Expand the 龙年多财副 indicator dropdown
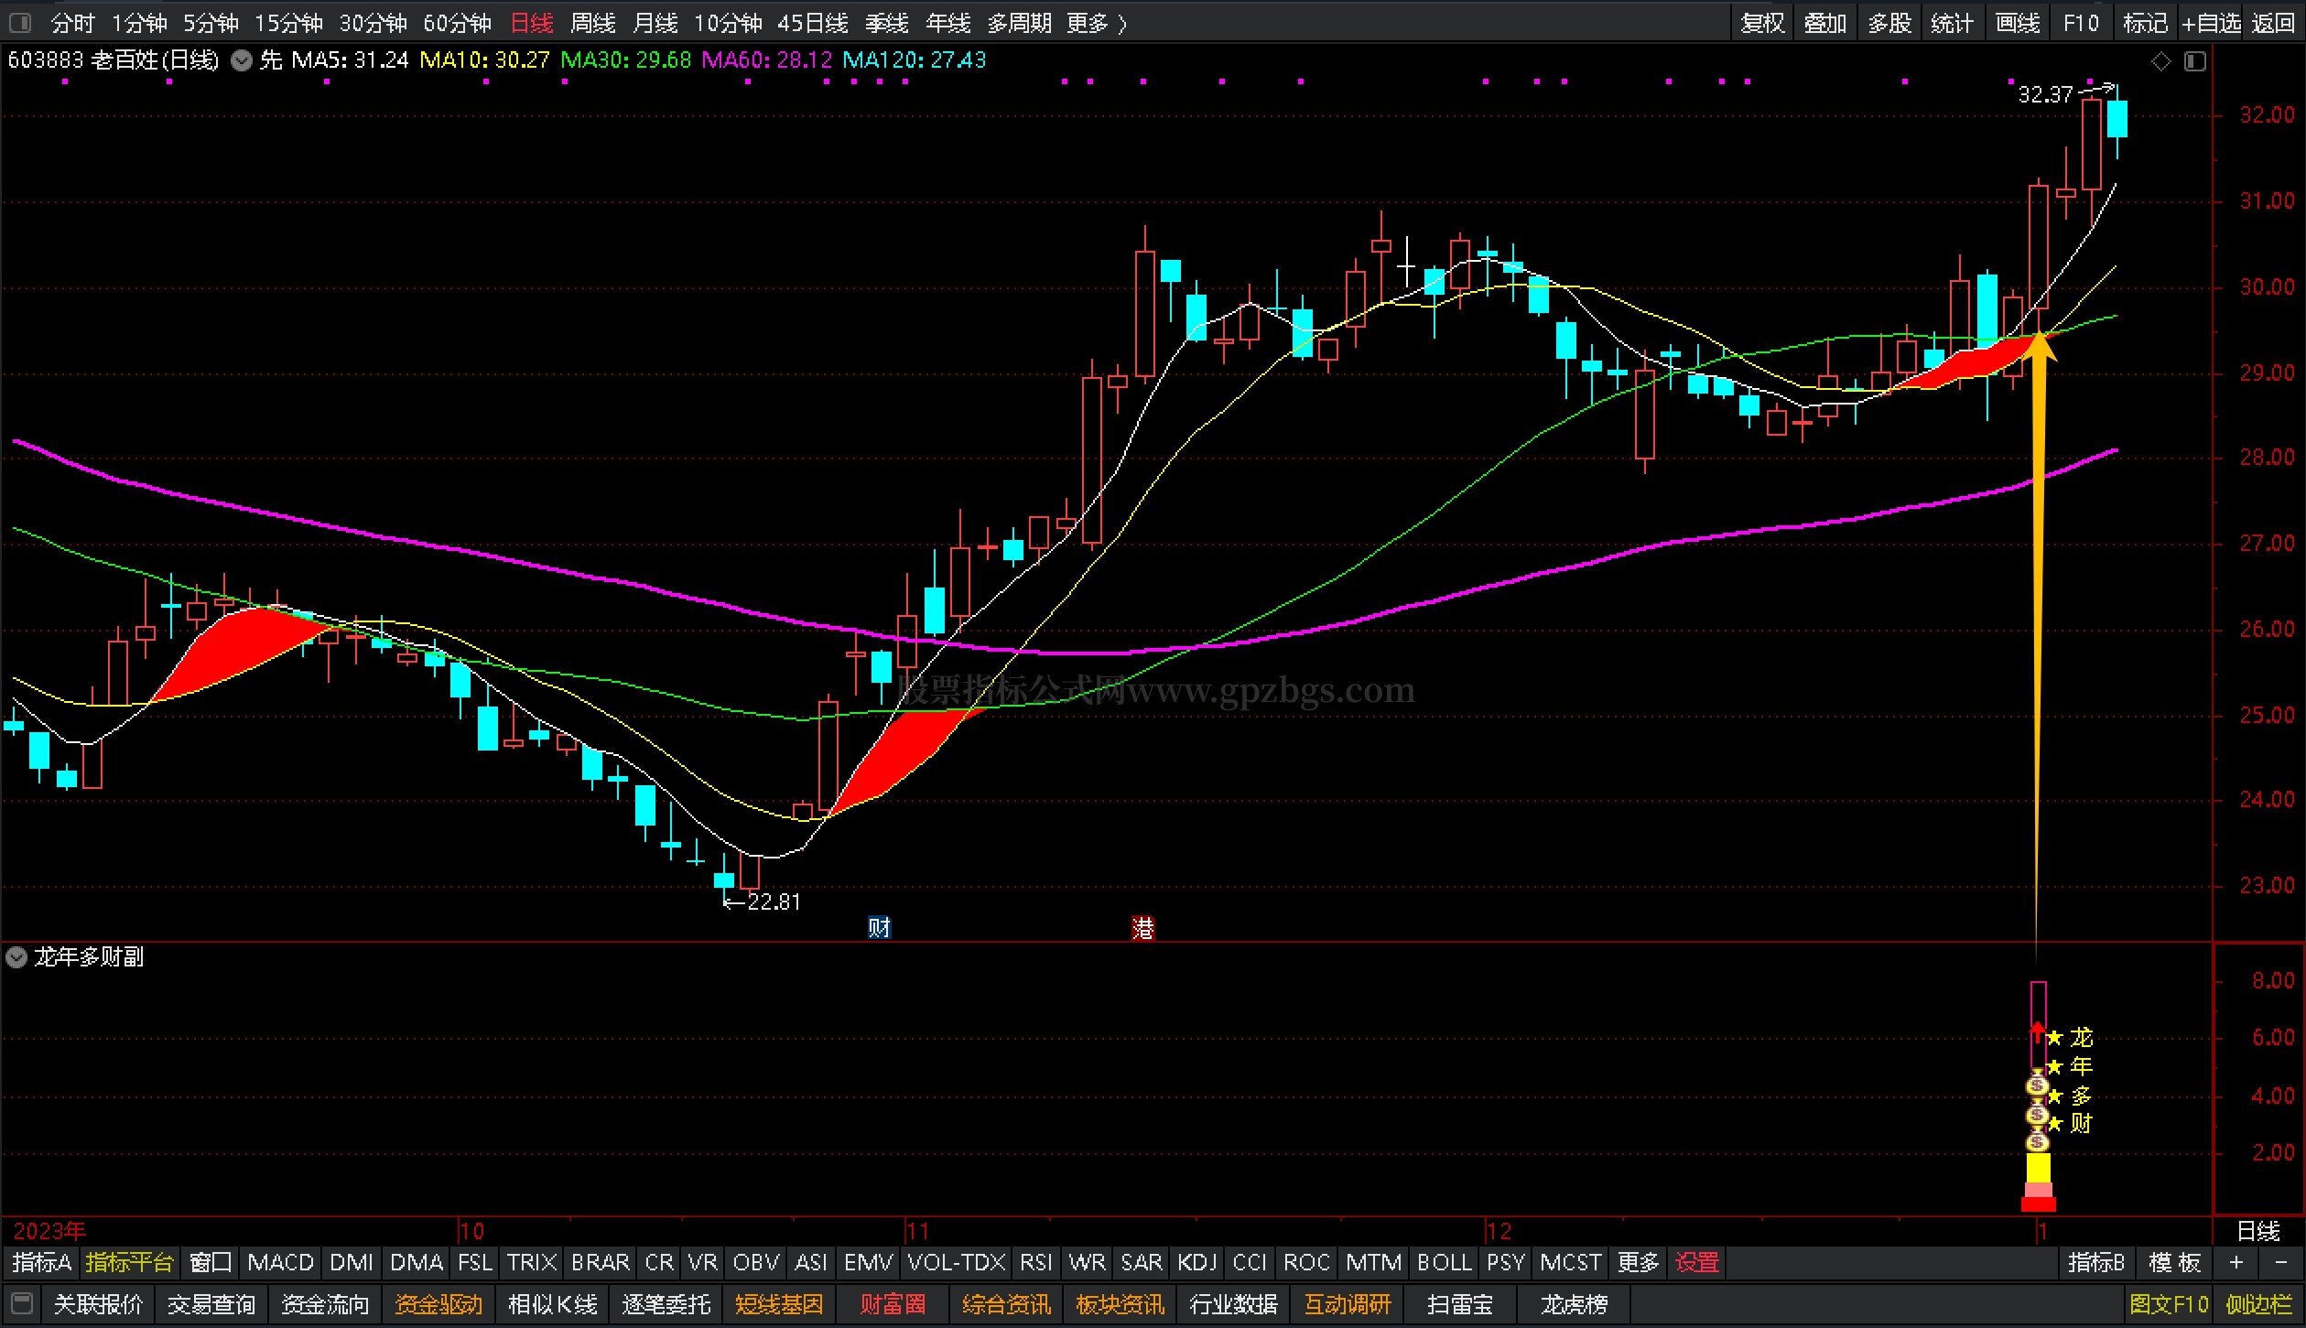This screenshot has height=1328, width=2306. [16, 957]
